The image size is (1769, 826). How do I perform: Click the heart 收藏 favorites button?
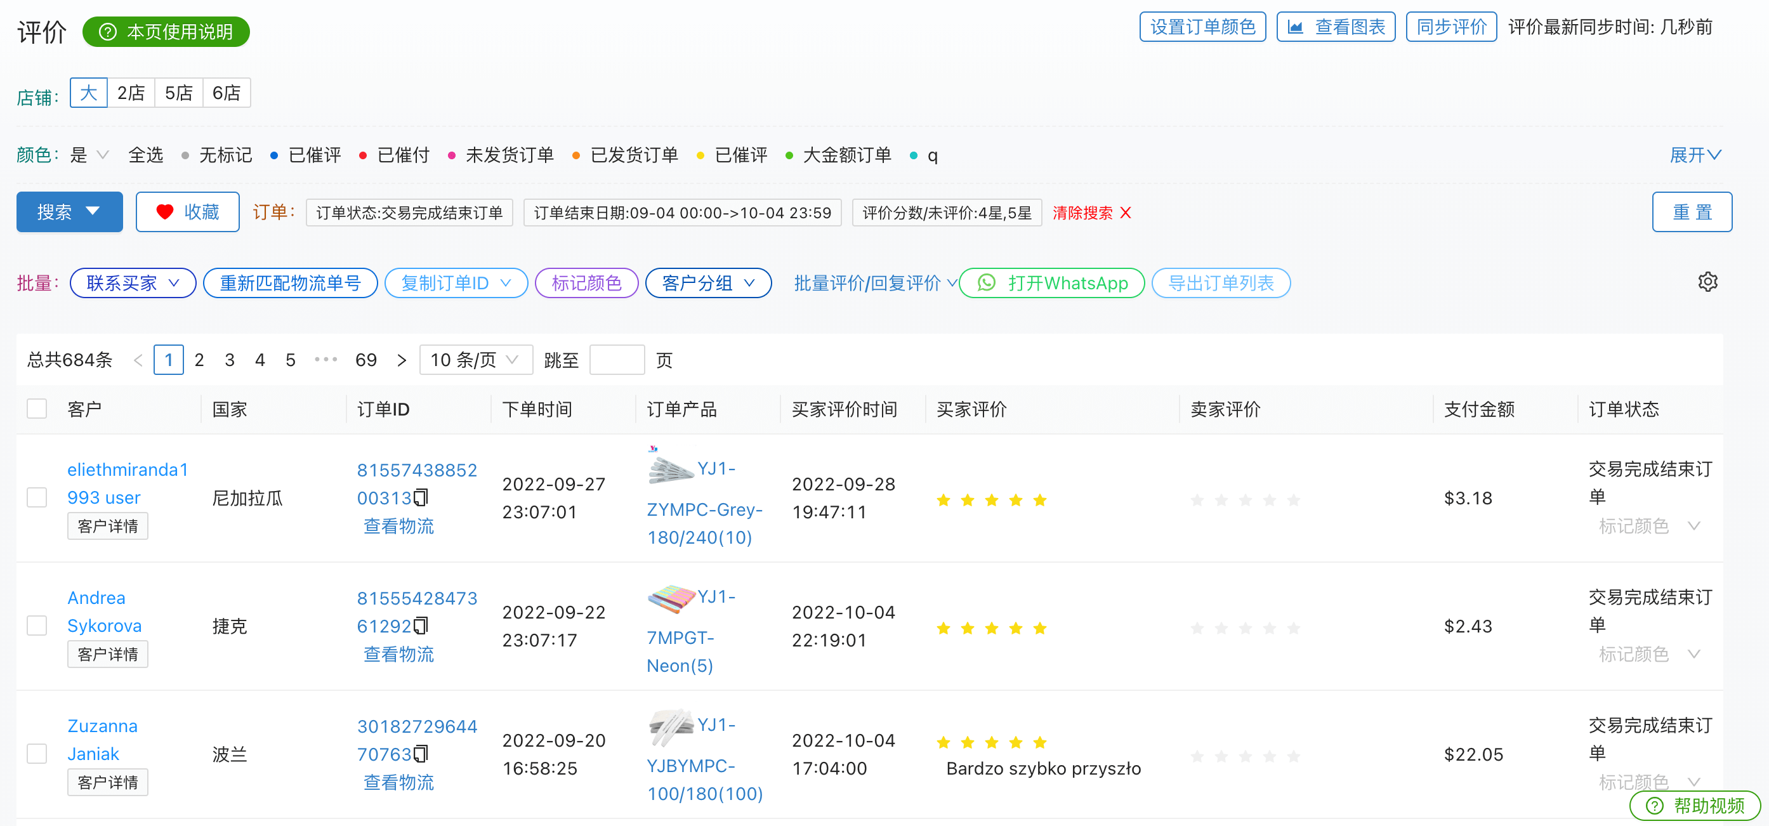(x=187, y=212)
